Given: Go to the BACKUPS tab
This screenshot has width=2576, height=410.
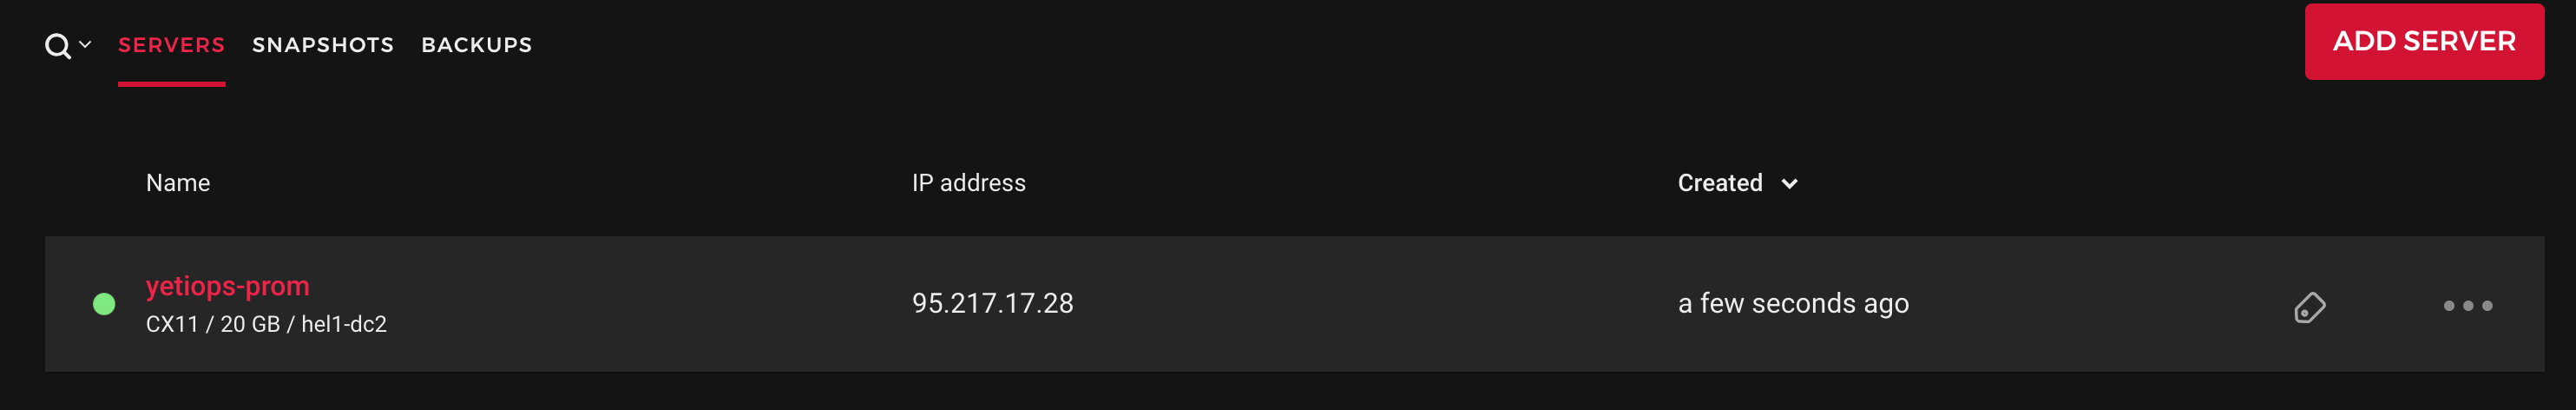Looking at the screenshot, I should [477, 45].
